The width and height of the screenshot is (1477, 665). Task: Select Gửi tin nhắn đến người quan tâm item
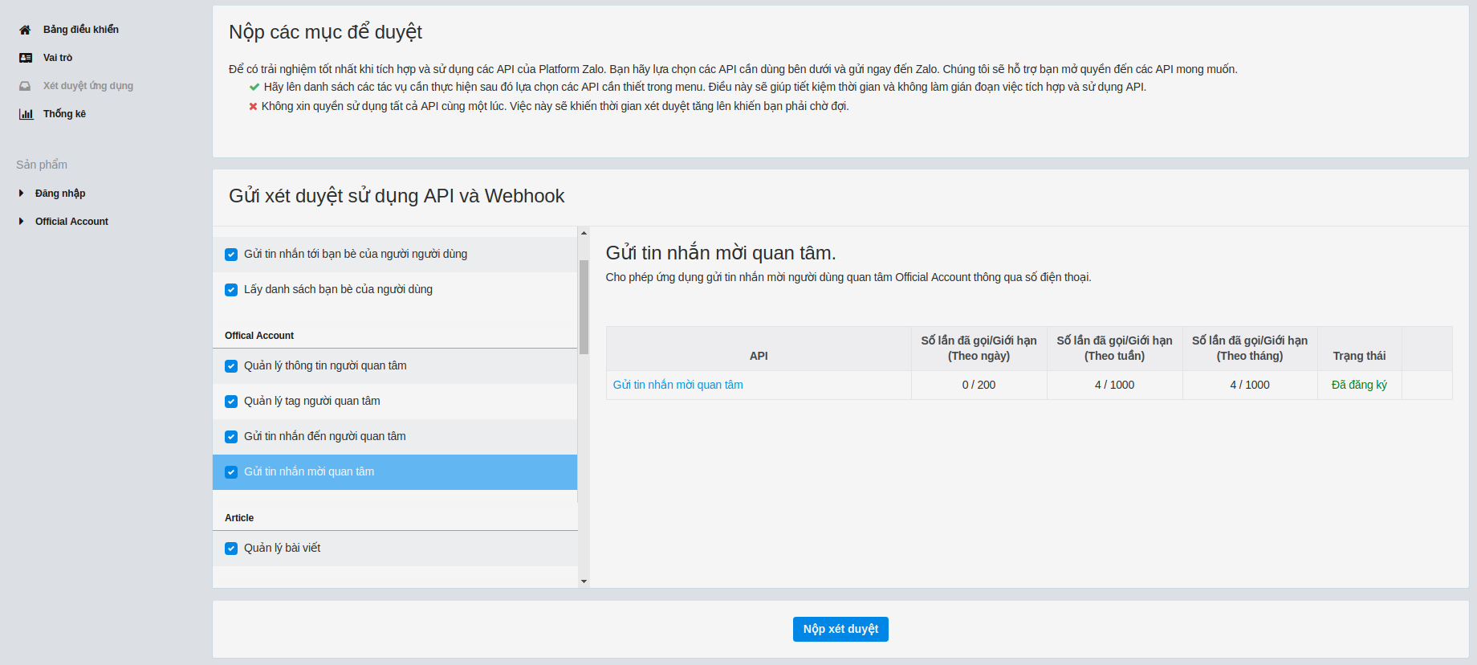324,436
